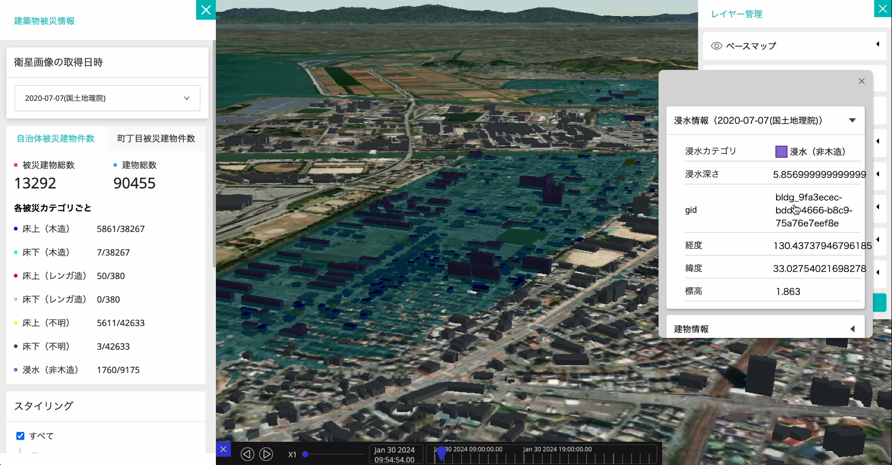Expand the layer arrow beside the gid row
The image size is (892, 465).
878,207
